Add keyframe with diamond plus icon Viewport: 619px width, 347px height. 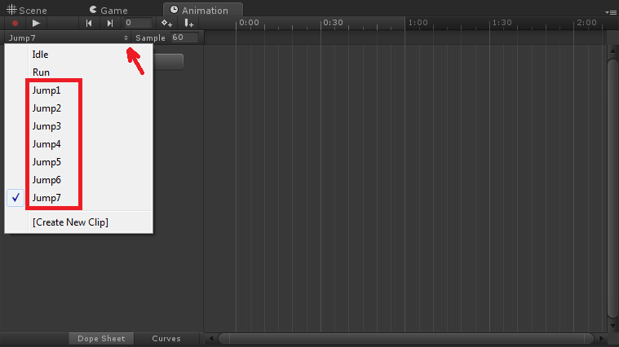pos(166,24)
